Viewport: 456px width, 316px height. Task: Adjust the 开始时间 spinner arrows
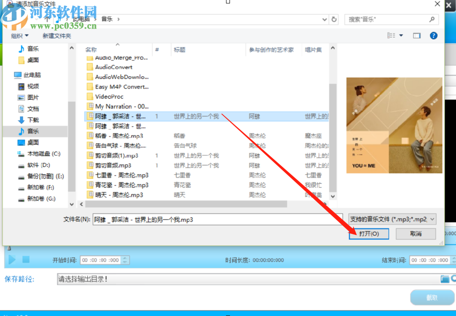[x=125, y=260]
